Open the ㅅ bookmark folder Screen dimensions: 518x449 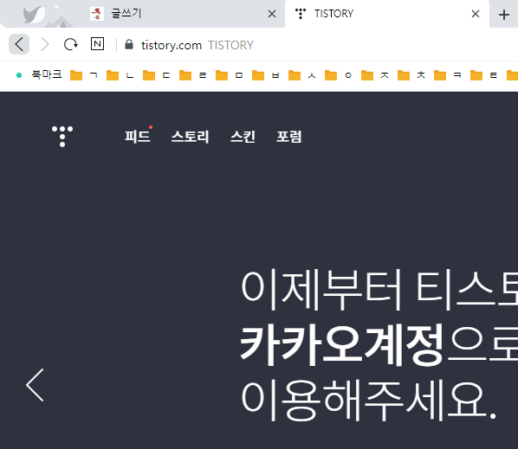(x=302, y=75)
